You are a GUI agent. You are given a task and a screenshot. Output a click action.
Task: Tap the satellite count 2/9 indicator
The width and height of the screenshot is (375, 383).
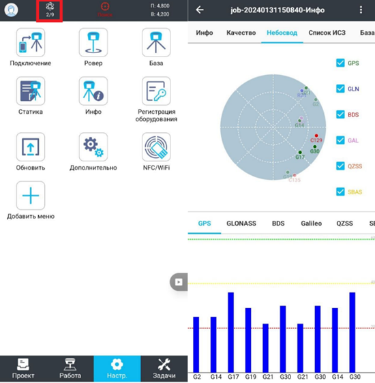[50, 10]
